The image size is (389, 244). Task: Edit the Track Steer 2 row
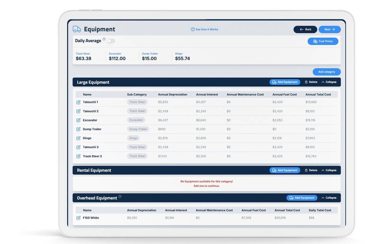(x=78, y=156)
